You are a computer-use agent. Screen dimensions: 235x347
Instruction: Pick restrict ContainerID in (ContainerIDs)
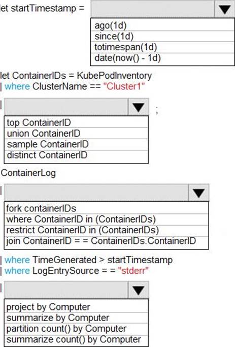click(x=107, y=230)
